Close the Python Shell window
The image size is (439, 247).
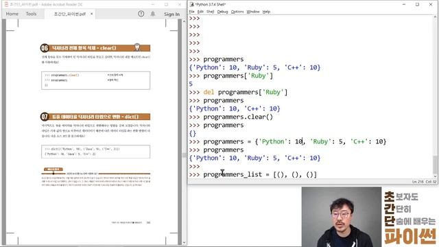click(431, 4)
